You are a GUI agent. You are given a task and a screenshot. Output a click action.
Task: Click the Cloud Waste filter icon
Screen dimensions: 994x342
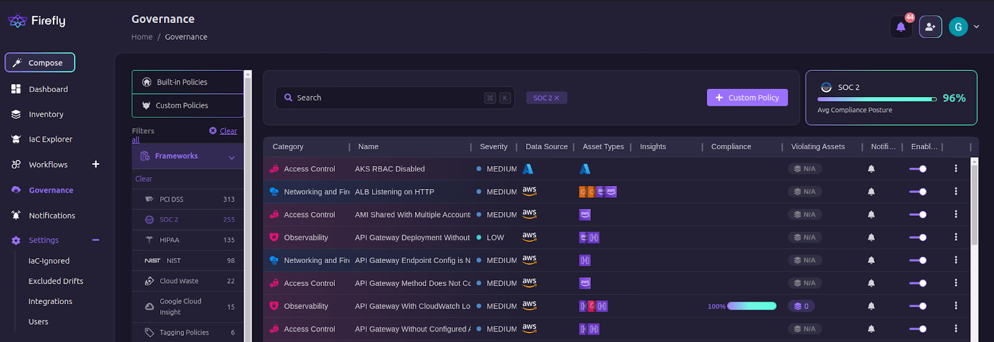point(149,281)
